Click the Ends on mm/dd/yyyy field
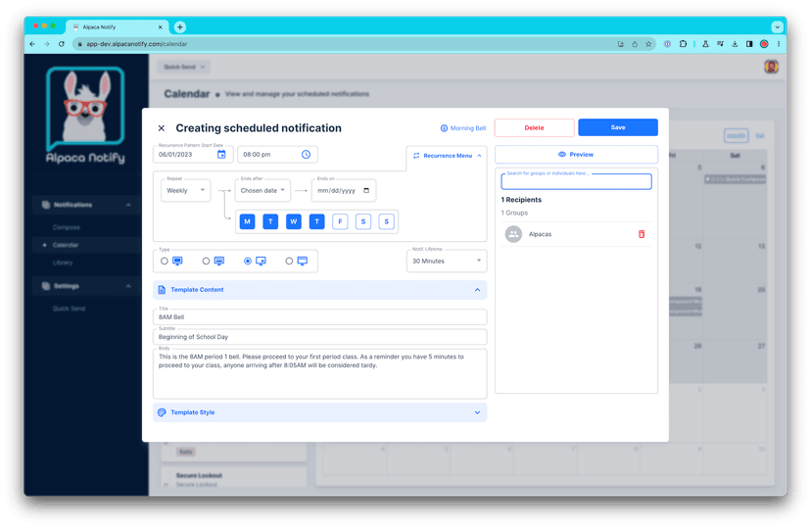Viewport: 811px width, 528px height. [344, 190]
